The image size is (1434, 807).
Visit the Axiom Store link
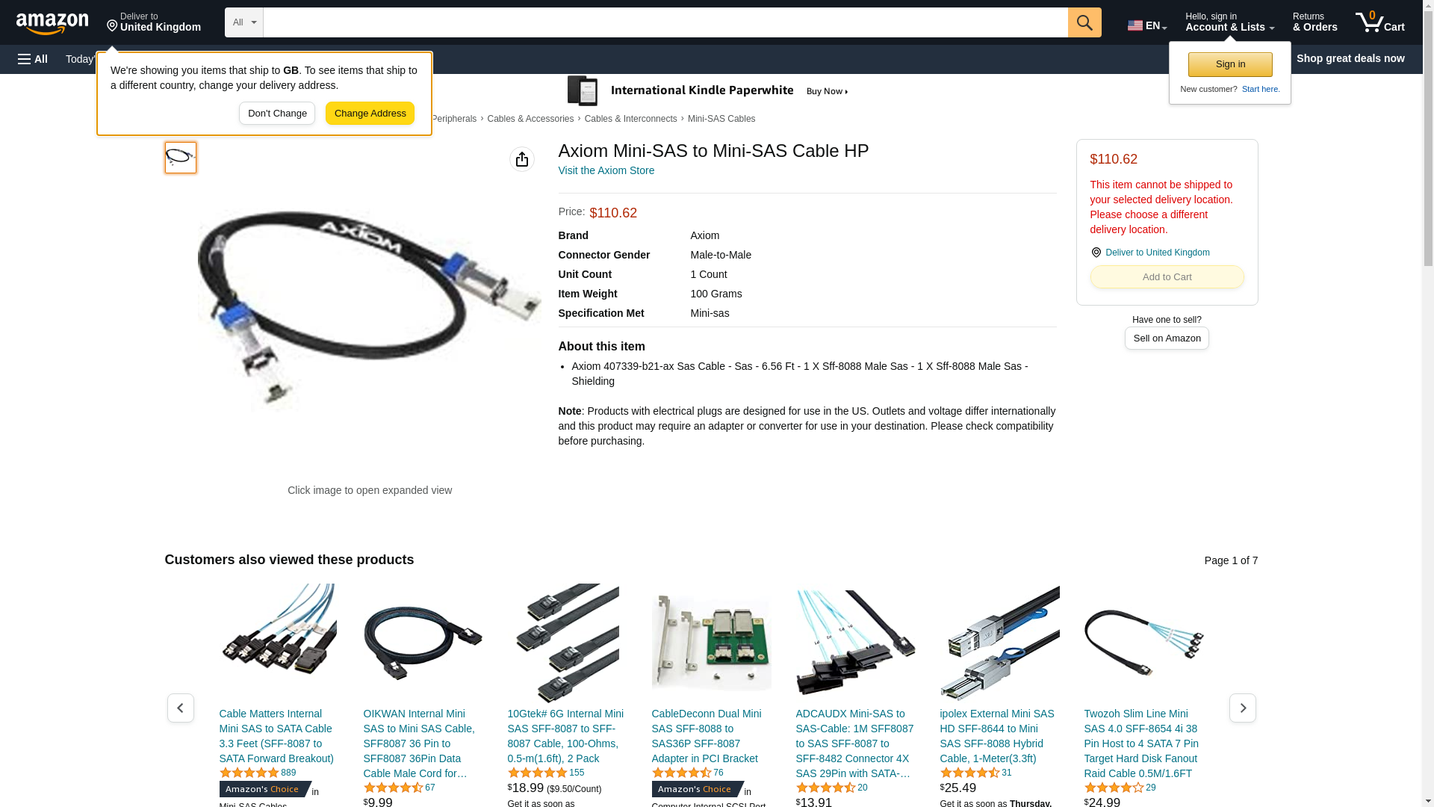(606, 170)
